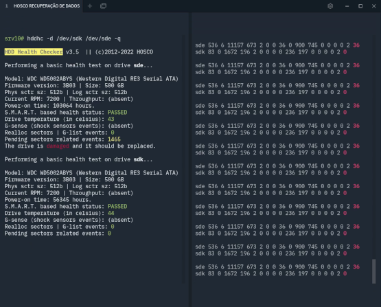Click drive temperature value 44
Viewport: 381px width, 307px height.
click(x=111, y=213)
